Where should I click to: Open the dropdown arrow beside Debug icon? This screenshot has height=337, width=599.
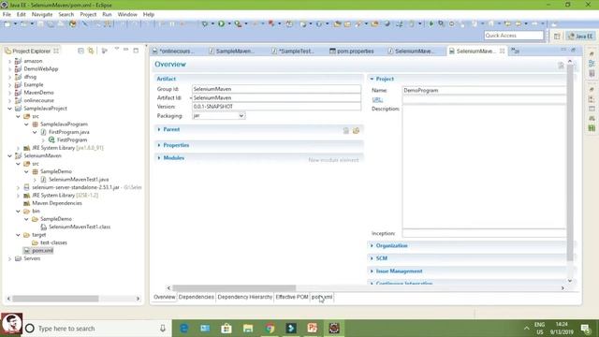212,23
